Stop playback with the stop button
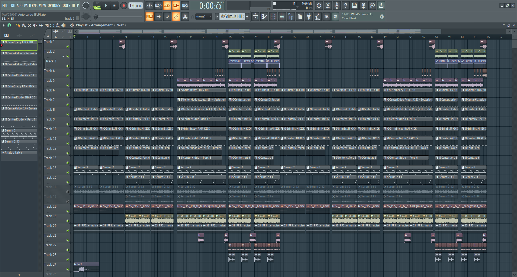Viewport: 517px width, 277px height. [114, 5]
